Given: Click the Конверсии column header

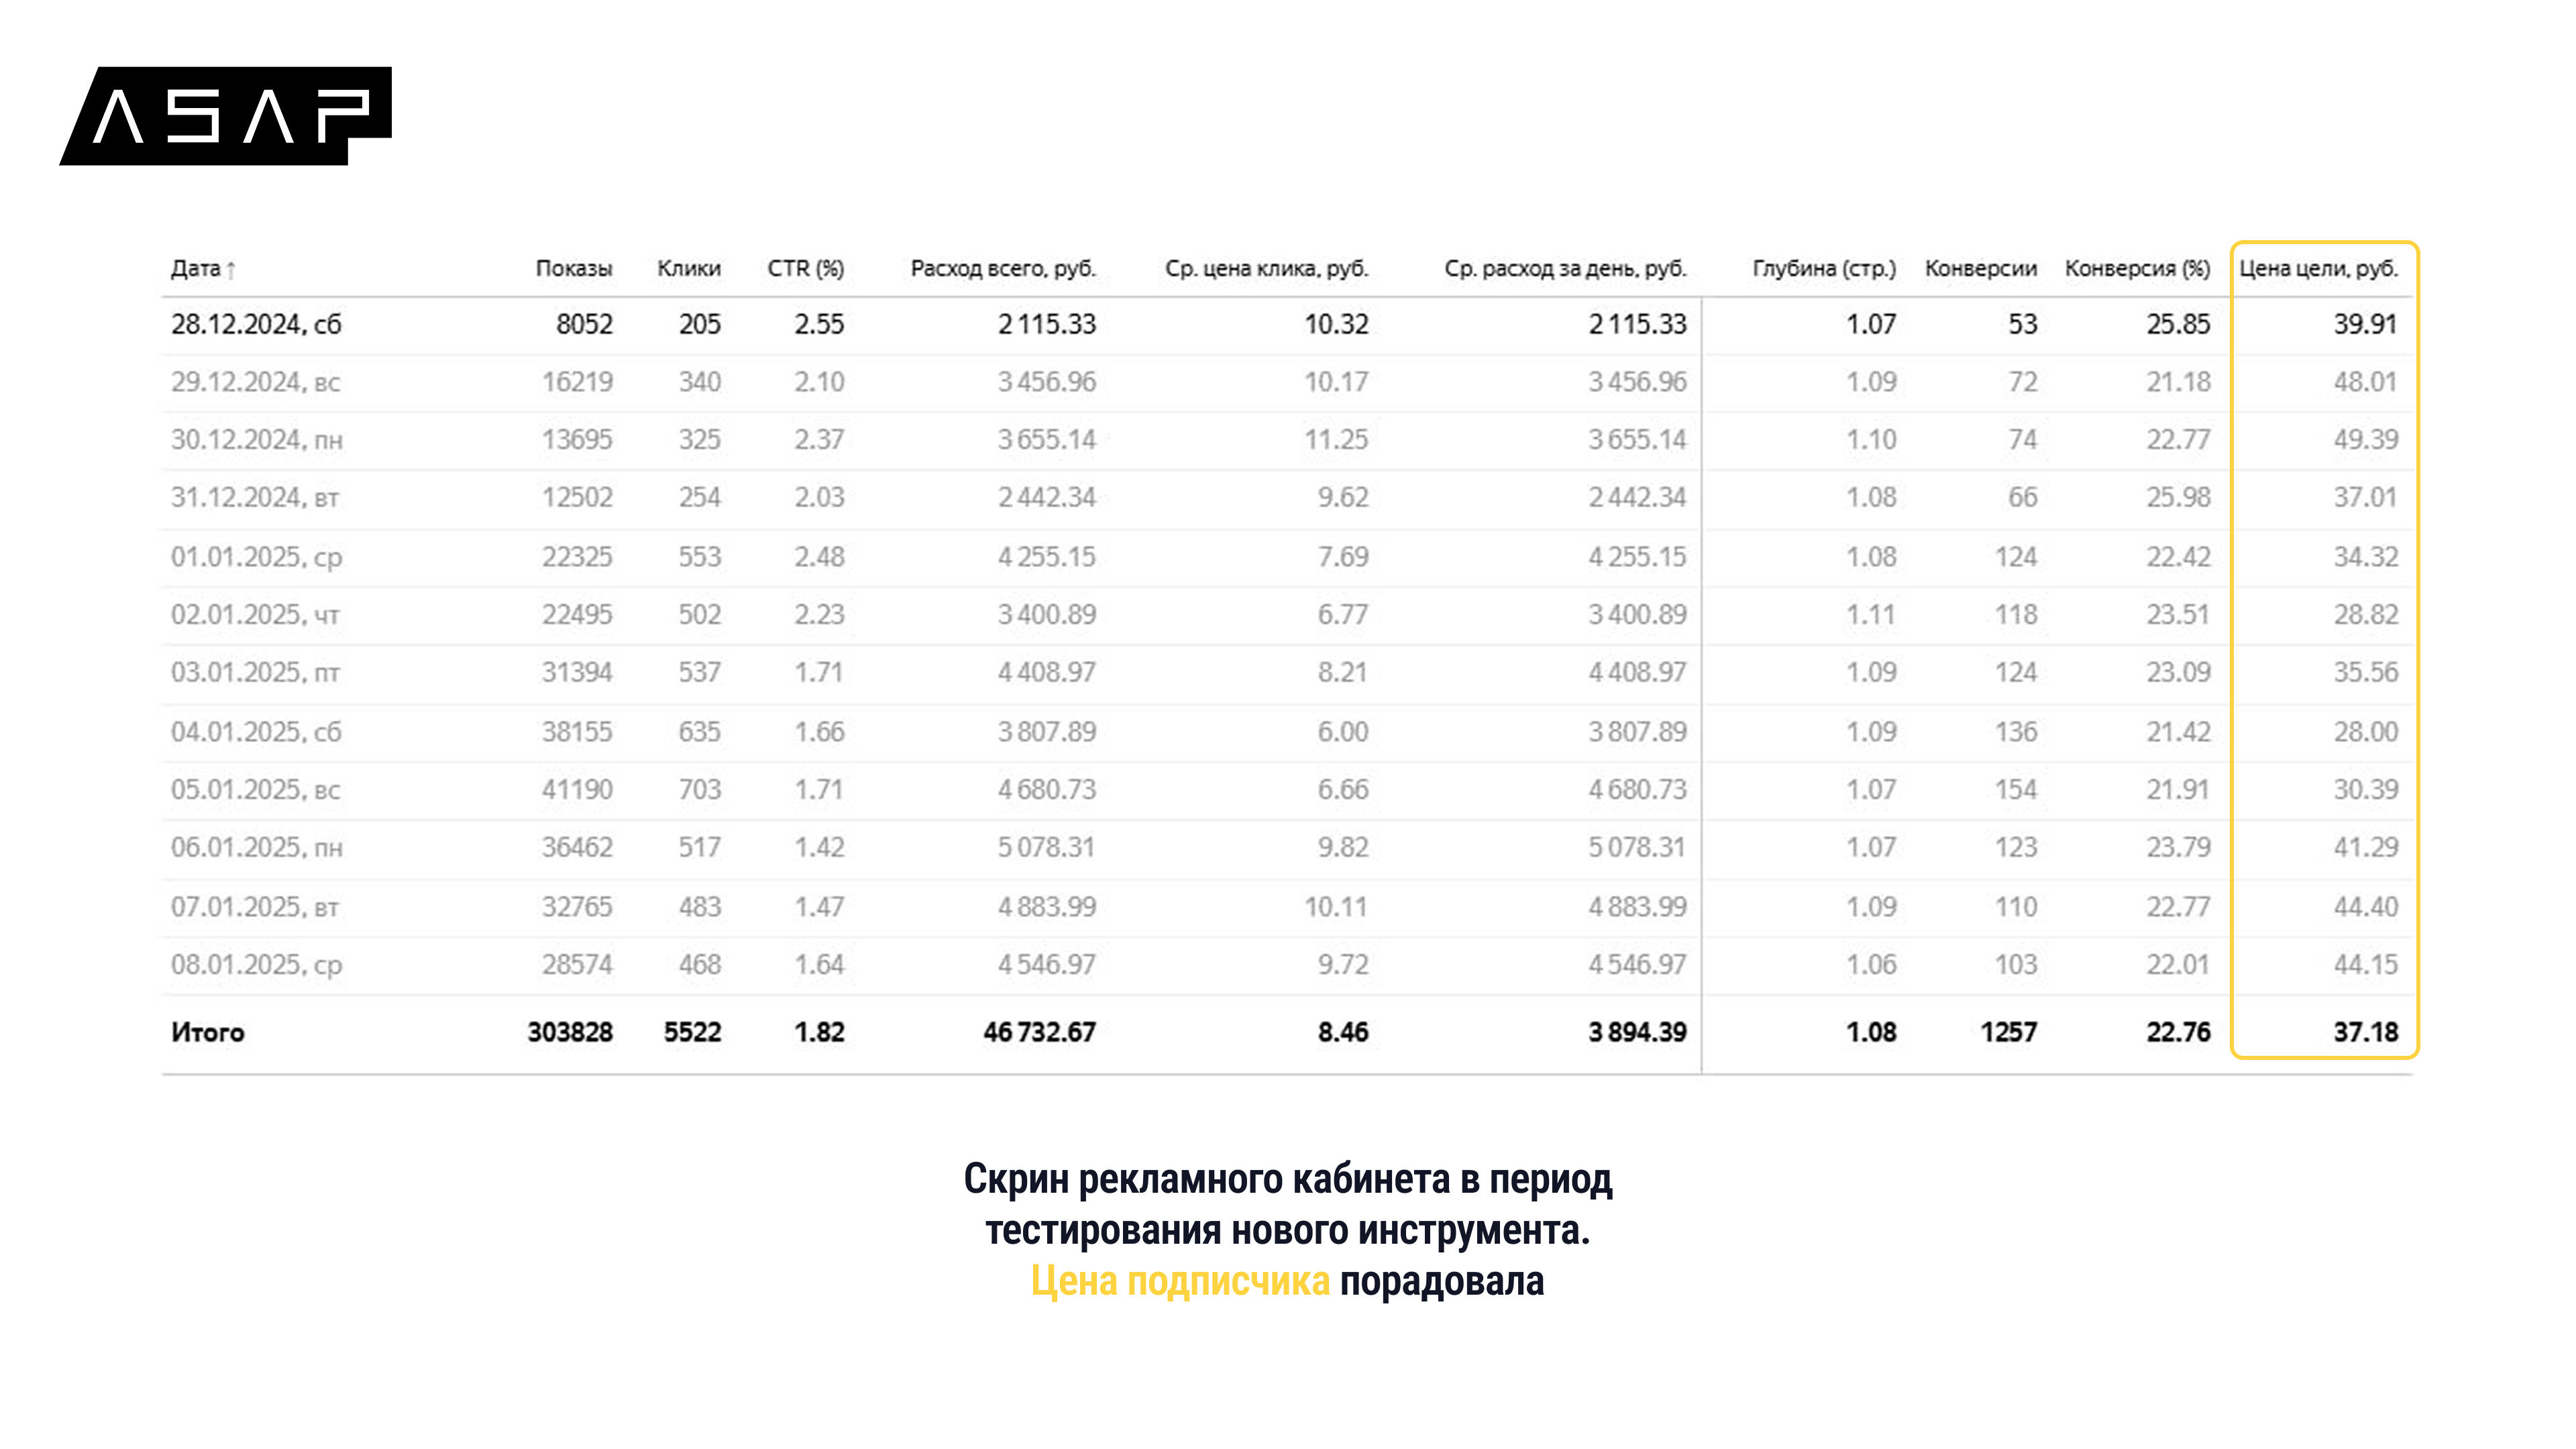Looking at the screenshot, I should tap(1980, 269).
